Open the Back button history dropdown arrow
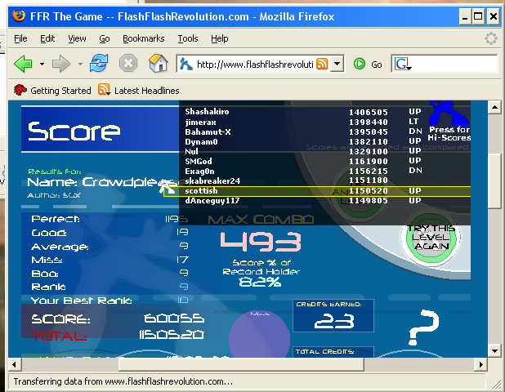The image size is (505, 392). [41, 64]
